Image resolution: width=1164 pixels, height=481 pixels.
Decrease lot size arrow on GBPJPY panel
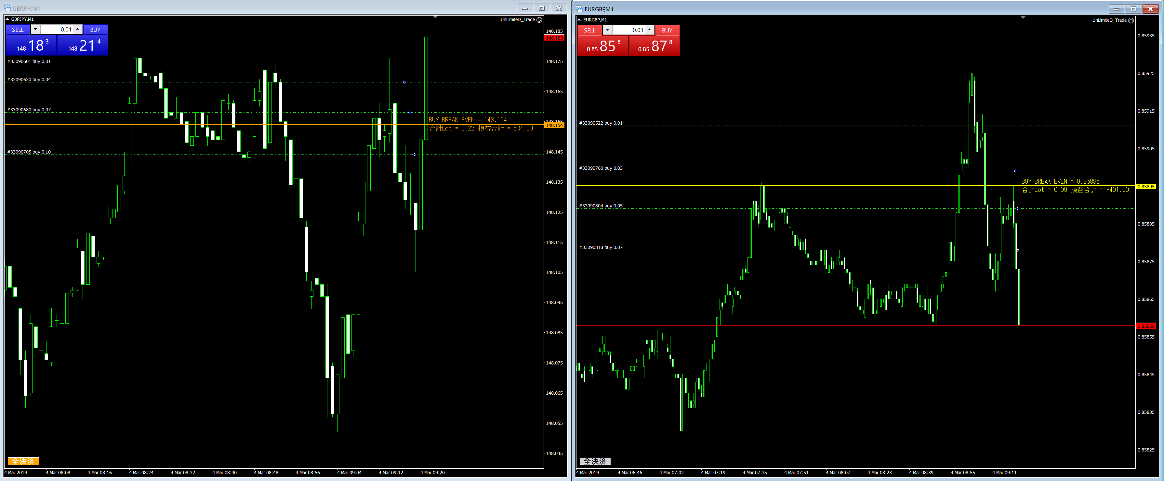[x=35, y=29]
